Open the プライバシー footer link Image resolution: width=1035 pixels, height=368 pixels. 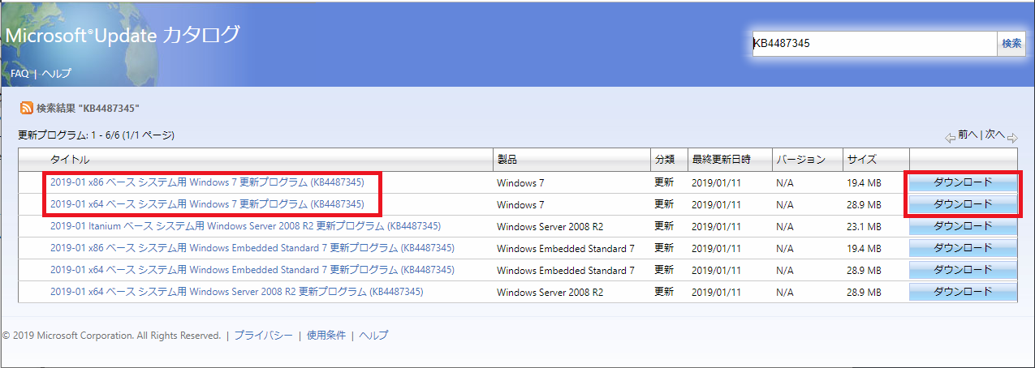point(264,336)
